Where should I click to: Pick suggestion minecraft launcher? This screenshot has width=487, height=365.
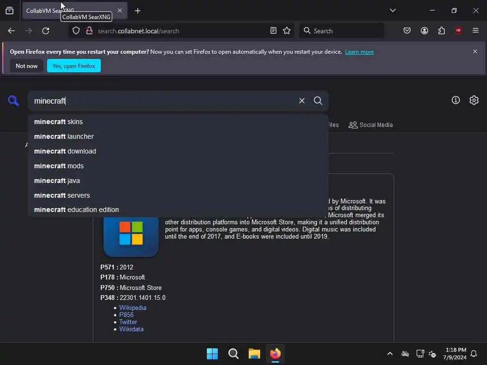[178, 136]
